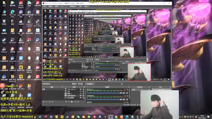The image size is (212, 119).
Task: Open the SUPER PEOPLE CBT shortcut
Action: point(38,60)
